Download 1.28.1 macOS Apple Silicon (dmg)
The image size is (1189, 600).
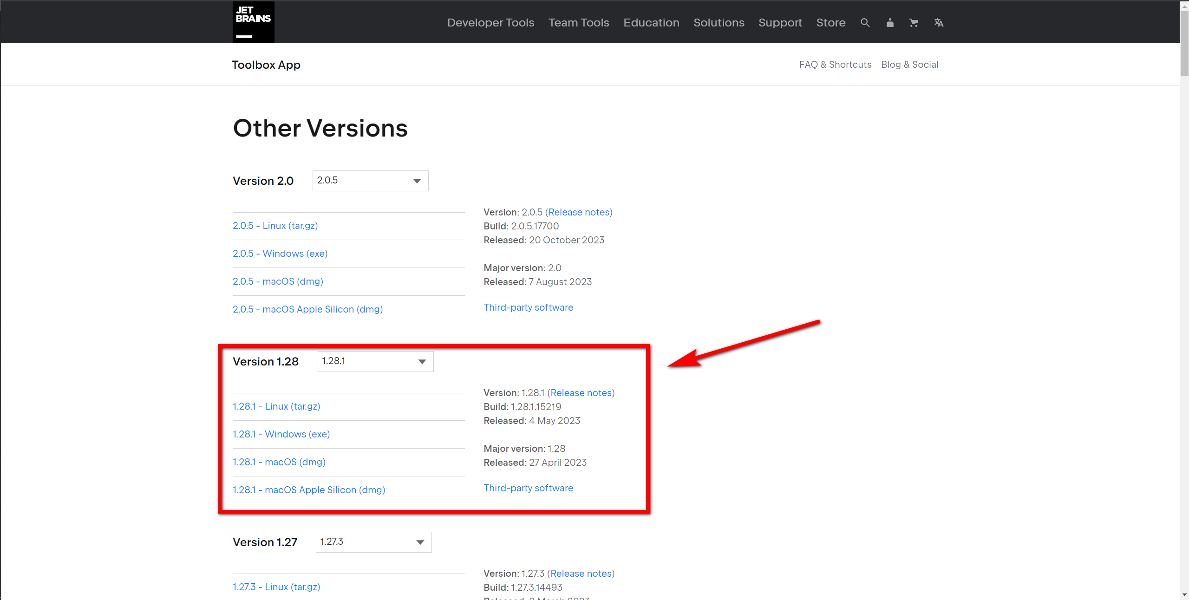(x=309, y=490)
